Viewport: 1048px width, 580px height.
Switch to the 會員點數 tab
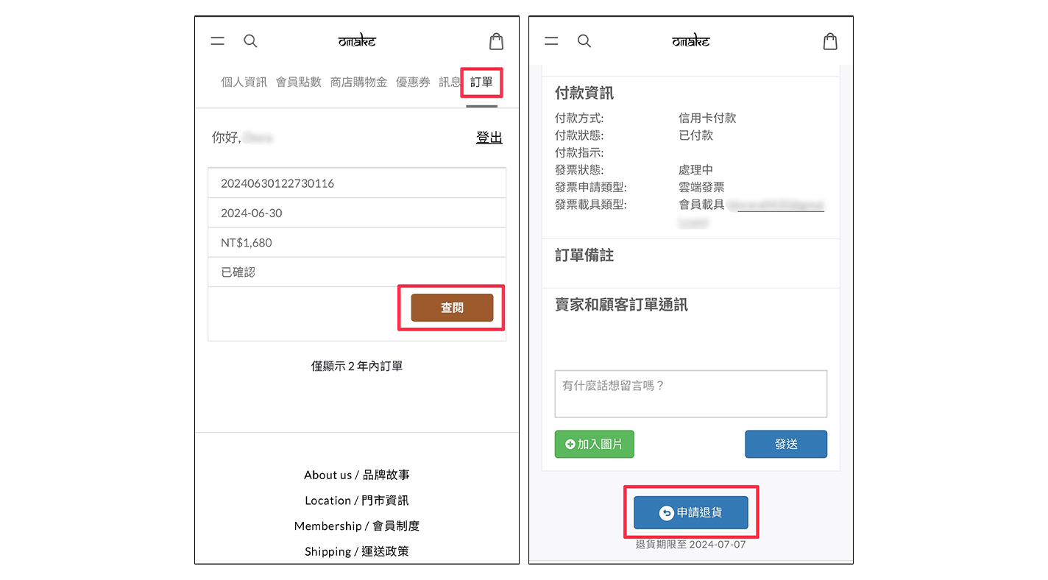click(299, 82)
